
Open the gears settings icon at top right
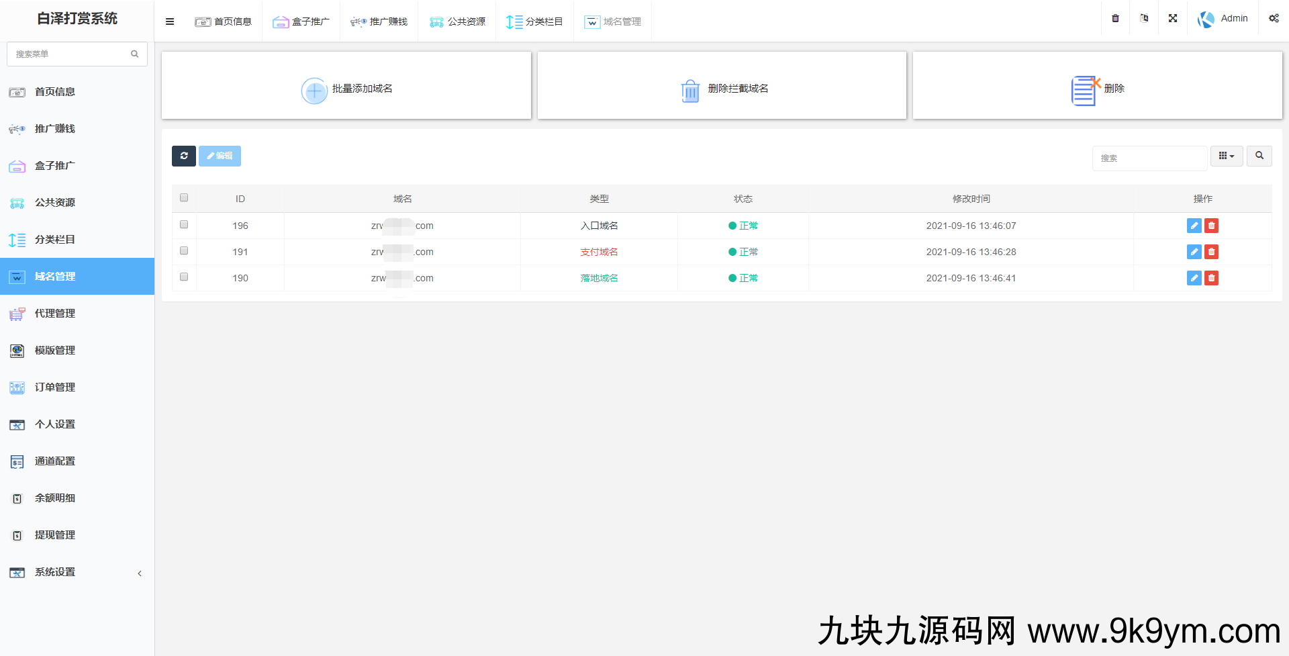click(x=1274, y=19)
